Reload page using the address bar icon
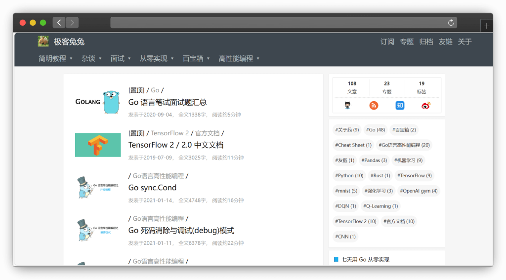This screenshot has height=280, width=506. [451, 23]
